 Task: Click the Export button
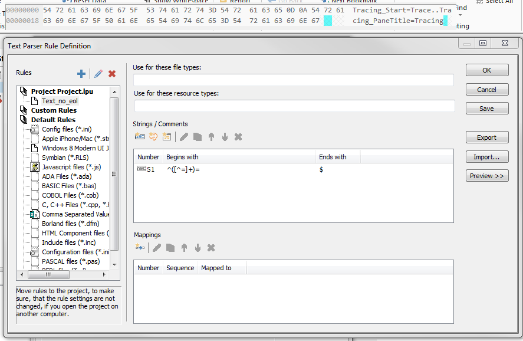[486, 137]
